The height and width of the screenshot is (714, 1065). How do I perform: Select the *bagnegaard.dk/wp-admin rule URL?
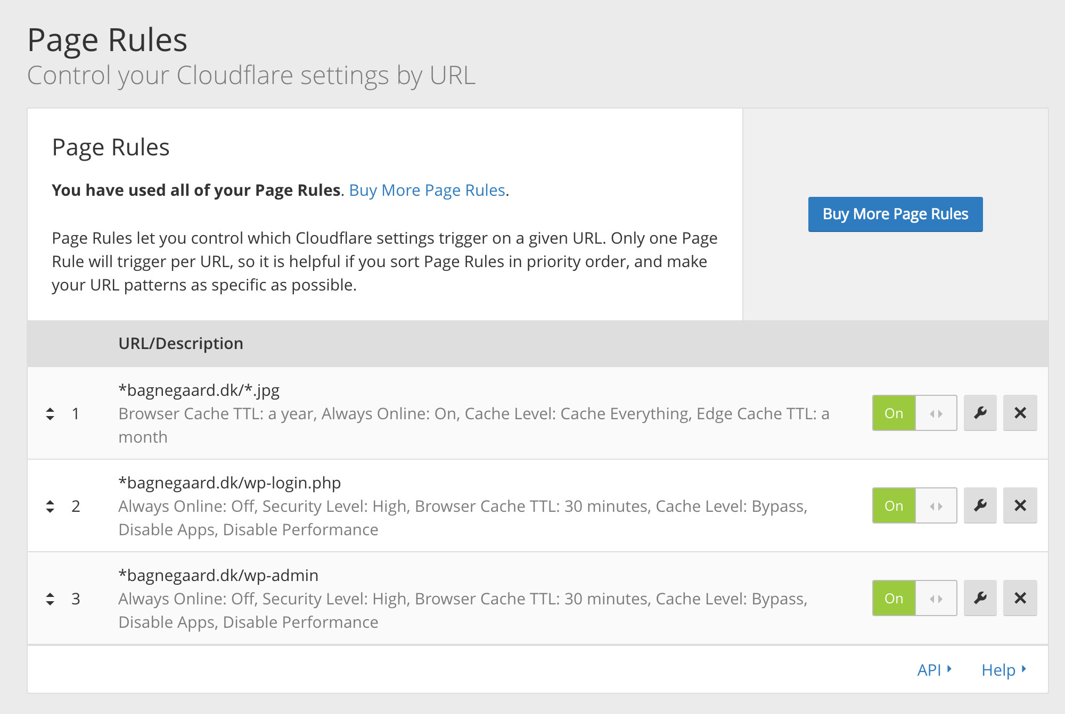click(218, 575)
